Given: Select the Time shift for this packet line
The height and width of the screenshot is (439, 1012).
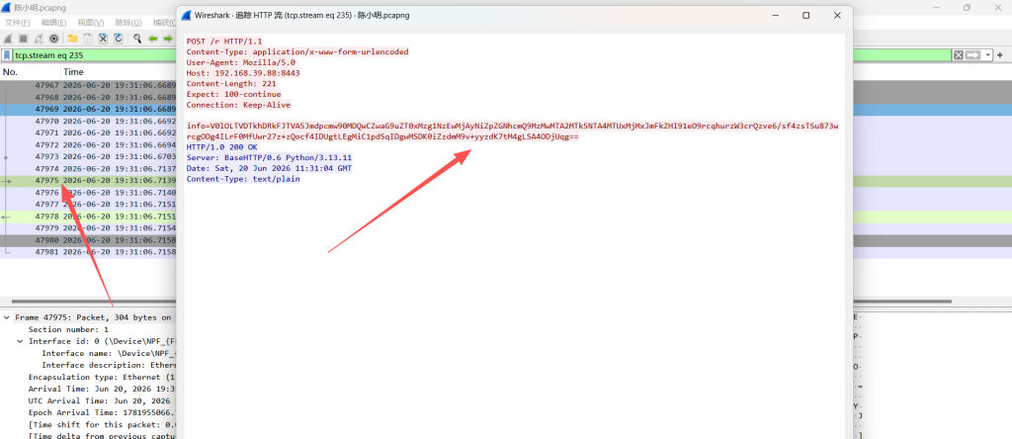Looking at the screenshot, I should click(102, 425).
